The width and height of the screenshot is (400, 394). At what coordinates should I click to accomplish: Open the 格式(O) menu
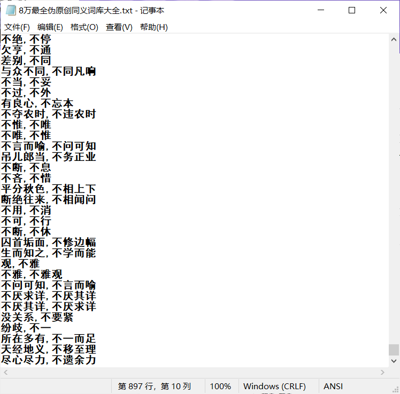[x=84, y=27]
